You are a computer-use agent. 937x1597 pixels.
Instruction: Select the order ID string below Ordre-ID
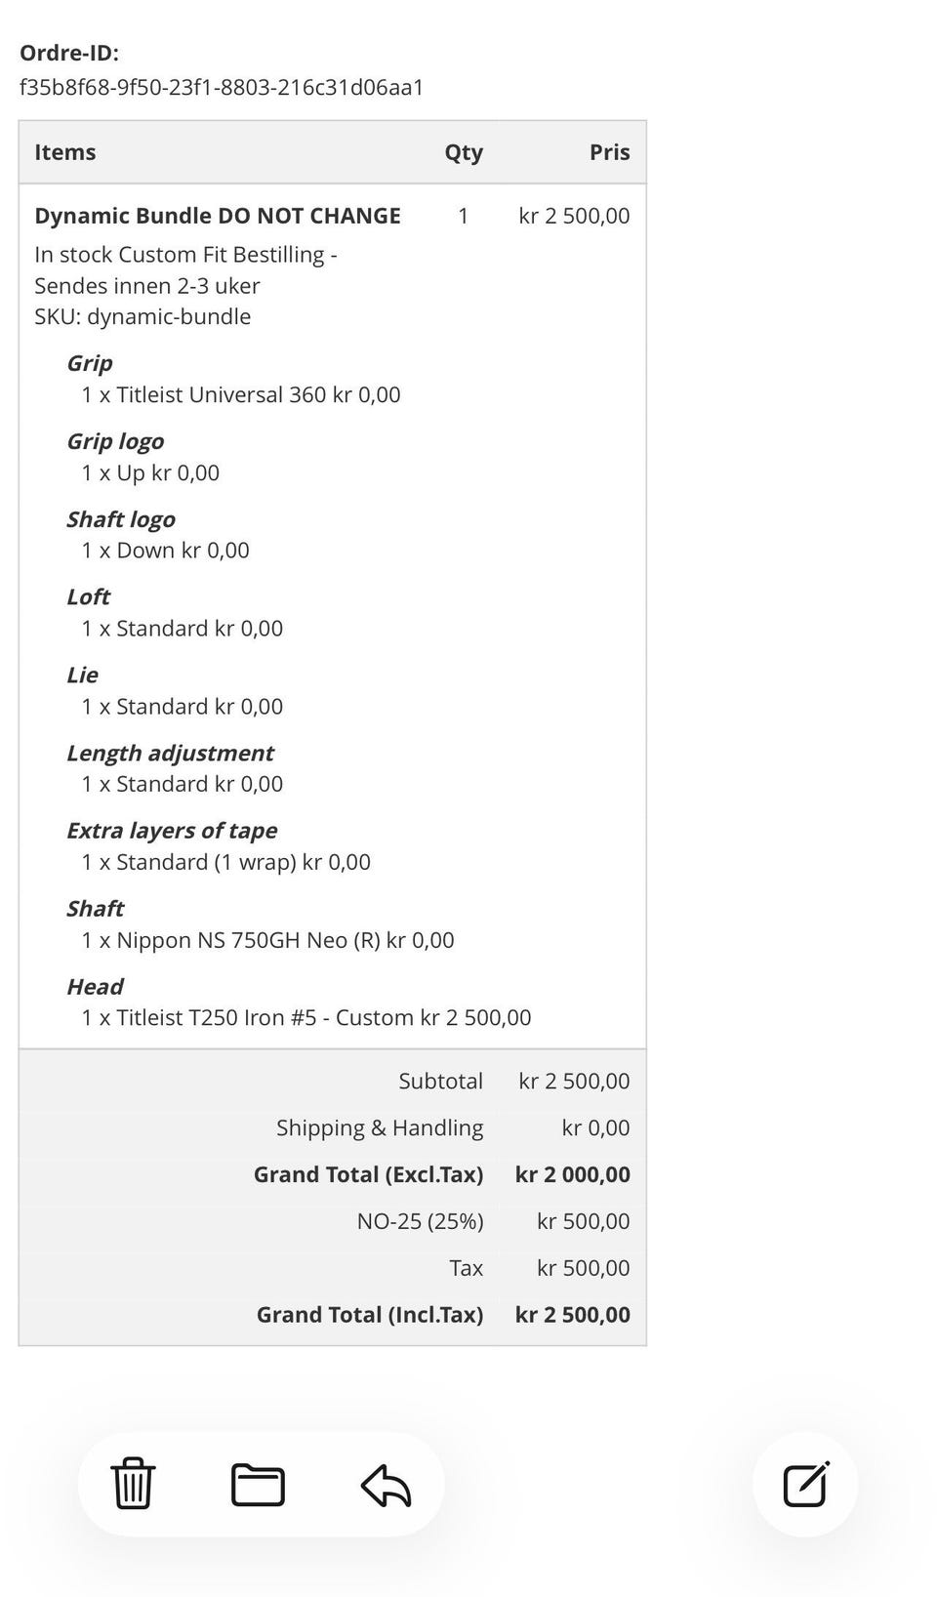[222, 88]
